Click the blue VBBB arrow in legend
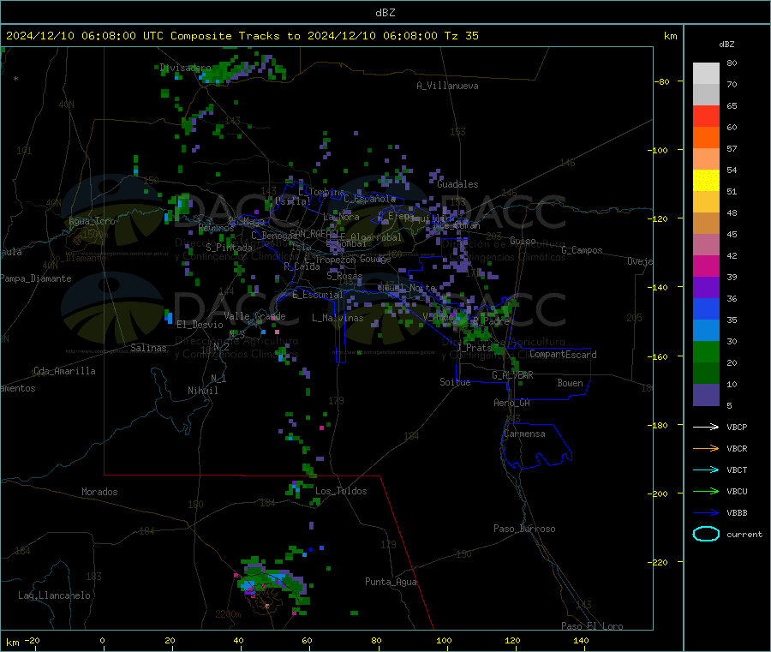Image resolution: width=771 pixels, height=652 pixels. [x=706, y=512]
